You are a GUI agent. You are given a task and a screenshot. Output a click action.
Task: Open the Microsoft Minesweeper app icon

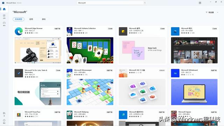click(69, 73)
